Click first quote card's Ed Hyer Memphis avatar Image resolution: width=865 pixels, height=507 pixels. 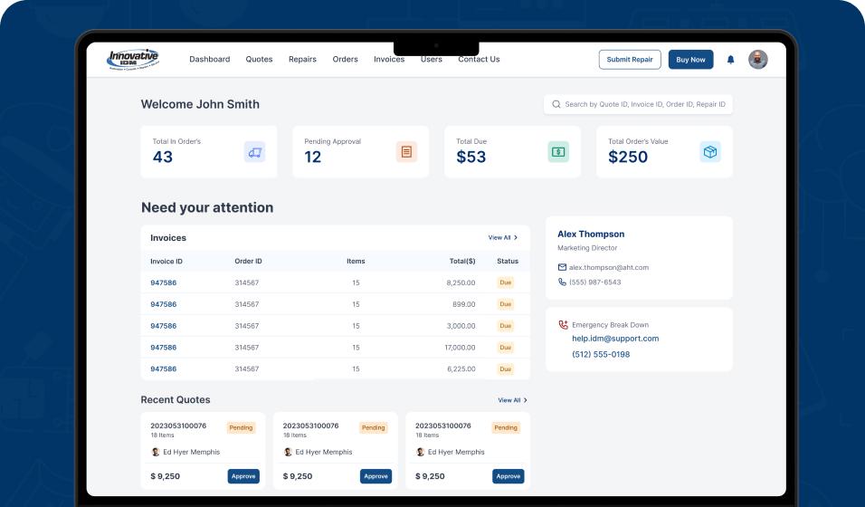[x=156, y=452]
